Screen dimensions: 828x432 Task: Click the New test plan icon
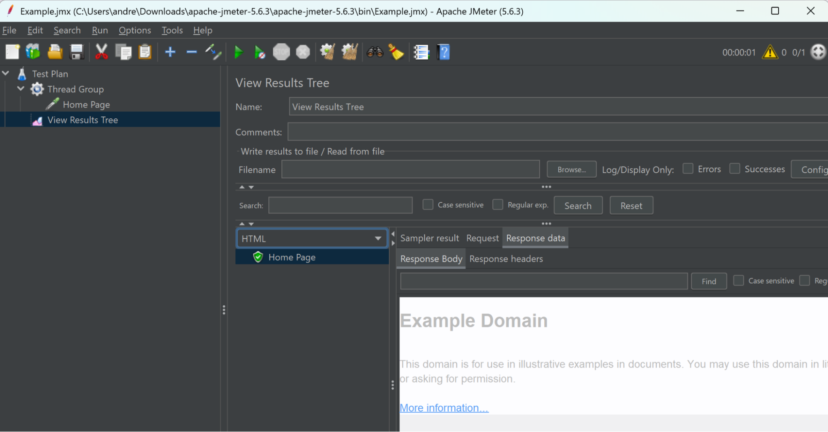click(x=12, y=52)
